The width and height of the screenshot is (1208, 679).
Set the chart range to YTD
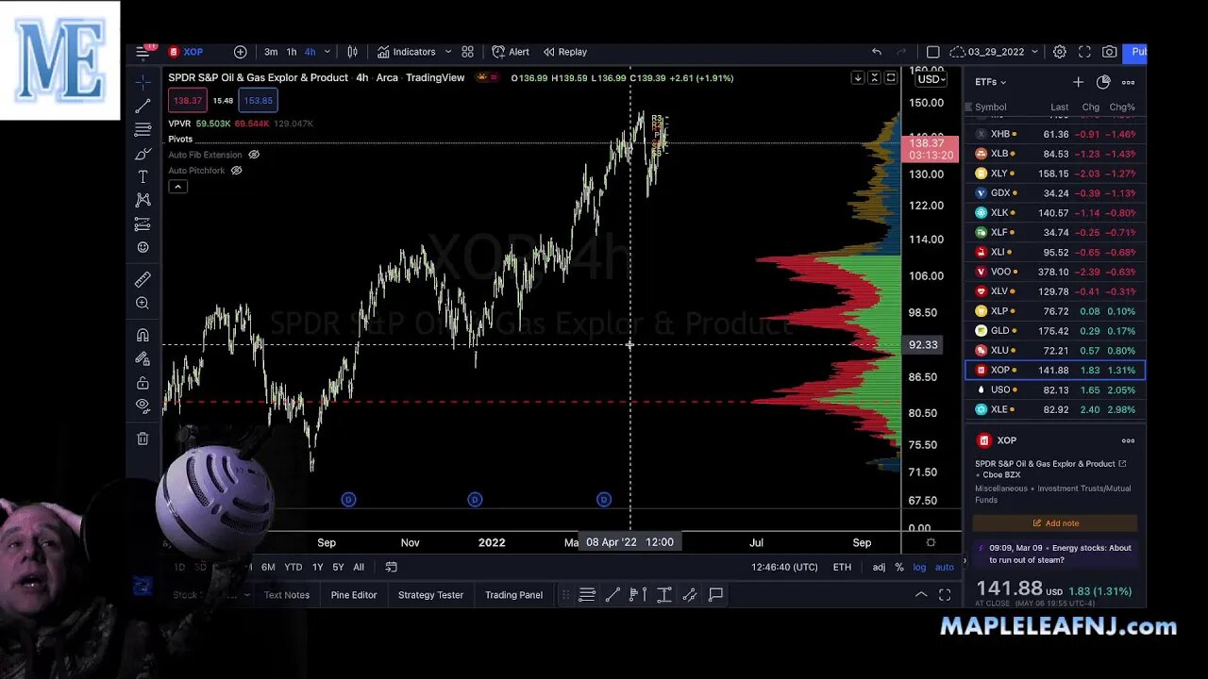294,567
